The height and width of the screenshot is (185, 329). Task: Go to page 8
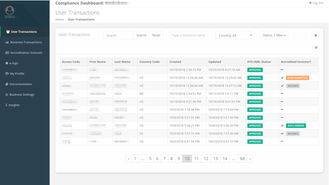[x=171, y=159]
